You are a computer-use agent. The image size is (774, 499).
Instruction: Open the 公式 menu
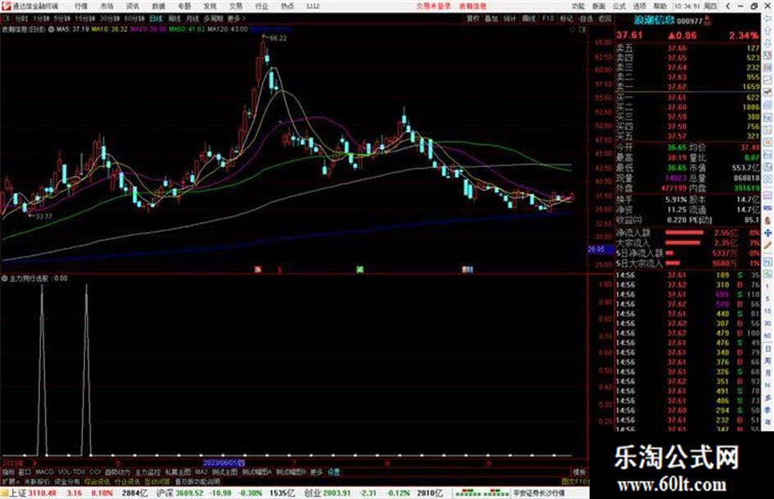click(619, 7)
